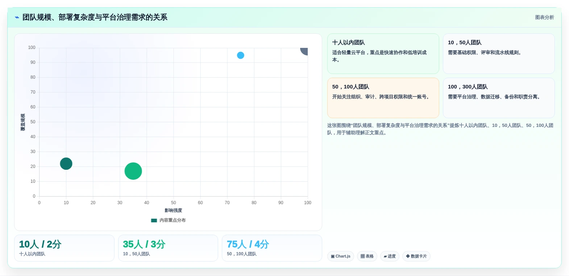Select the light blue bubble at 75 on the x-axis

click(x=241, y=55)
